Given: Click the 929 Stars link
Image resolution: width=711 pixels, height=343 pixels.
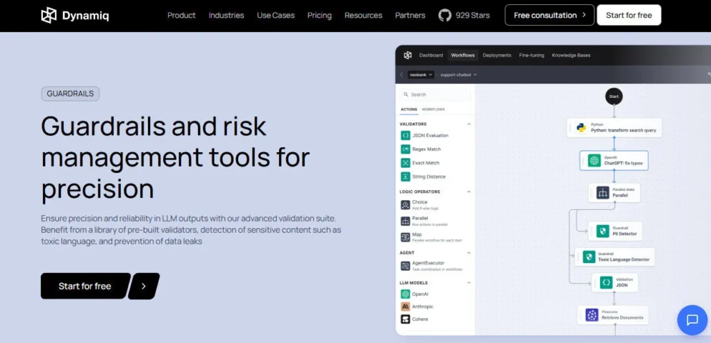Looking at the screenshot, I should [x=472, y=15].
